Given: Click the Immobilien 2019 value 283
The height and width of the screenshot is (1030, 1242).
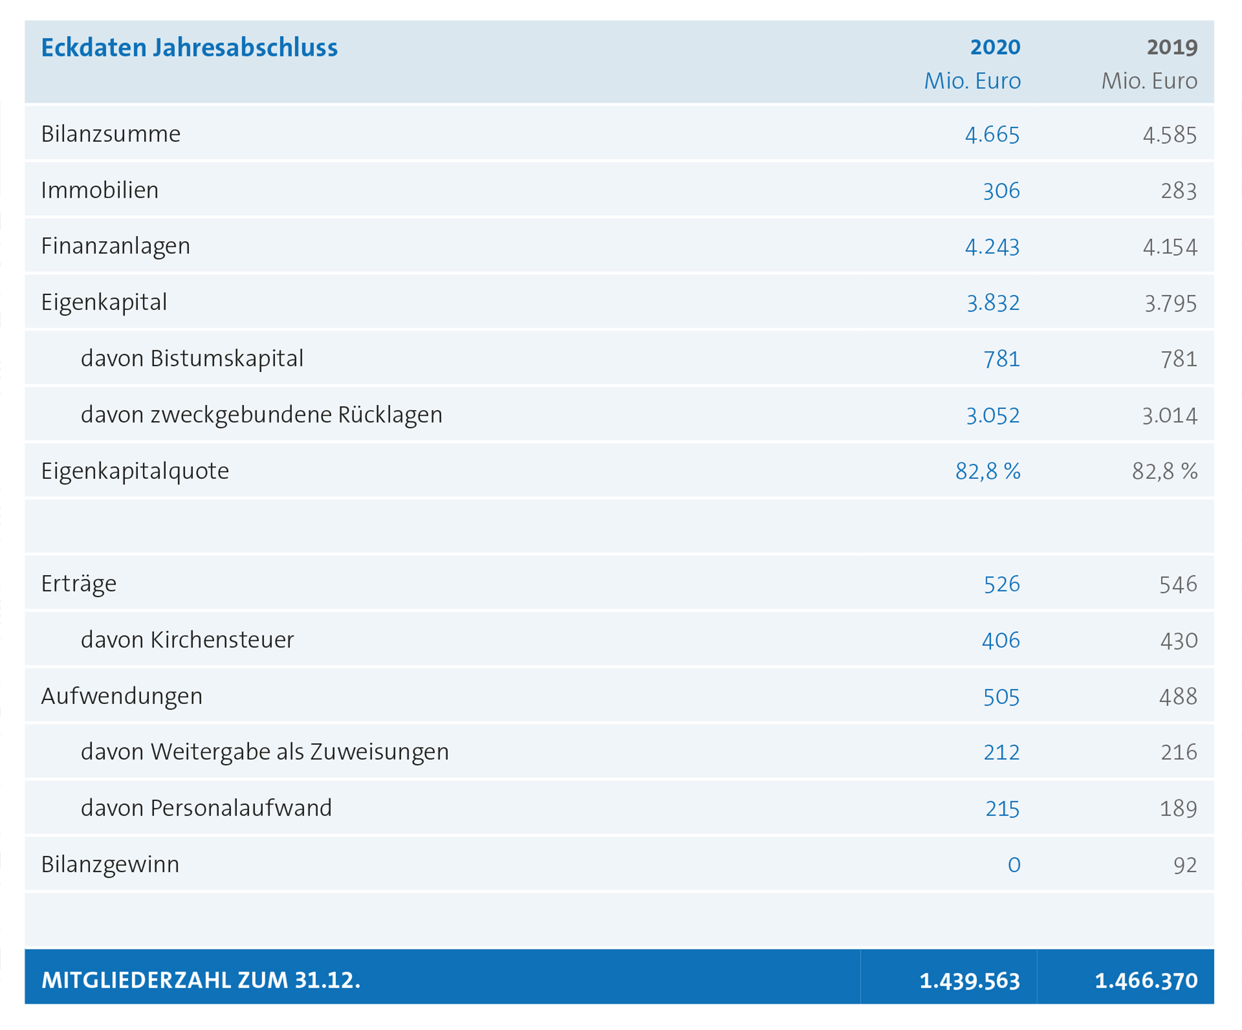Looking at the screenshot, I should pyautogui.click(x=1178, y=191).
